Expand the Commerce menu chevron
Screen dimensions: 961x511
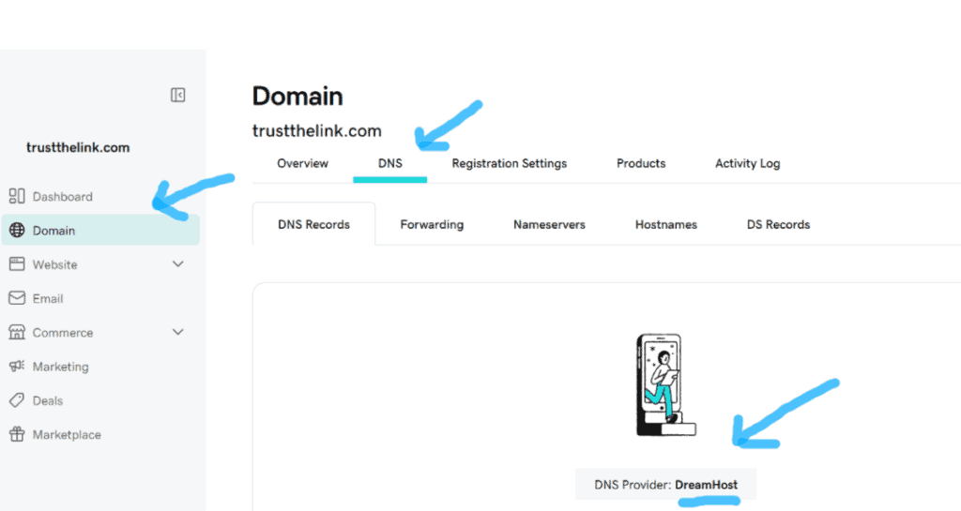(x=177, y=332)
